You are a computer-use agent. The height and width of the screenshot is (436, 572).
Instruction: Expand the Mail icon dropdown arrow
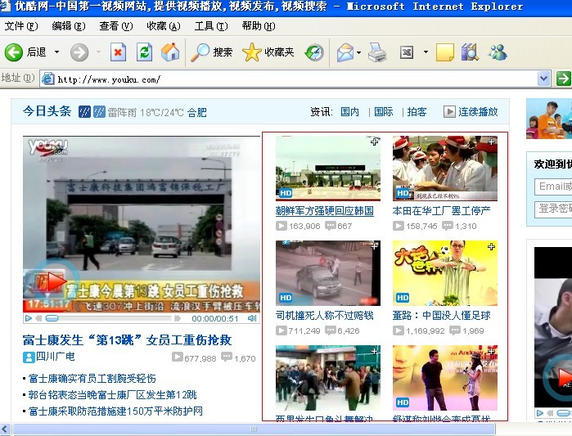tap(359, 52)
